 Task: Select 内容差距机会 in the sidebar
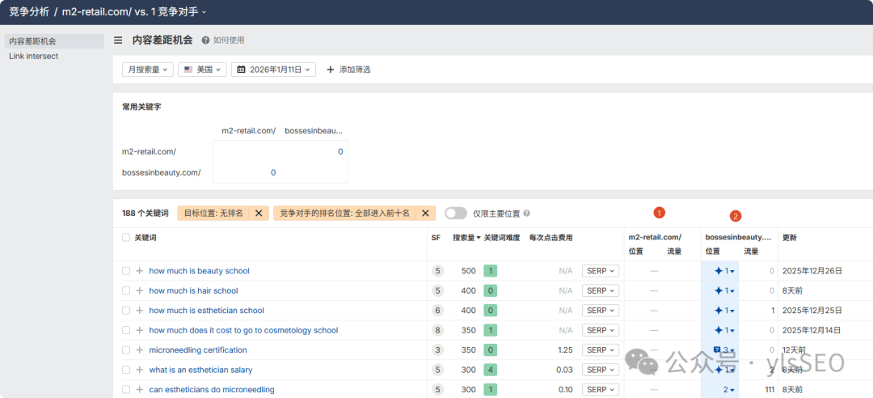coord(54,41)
